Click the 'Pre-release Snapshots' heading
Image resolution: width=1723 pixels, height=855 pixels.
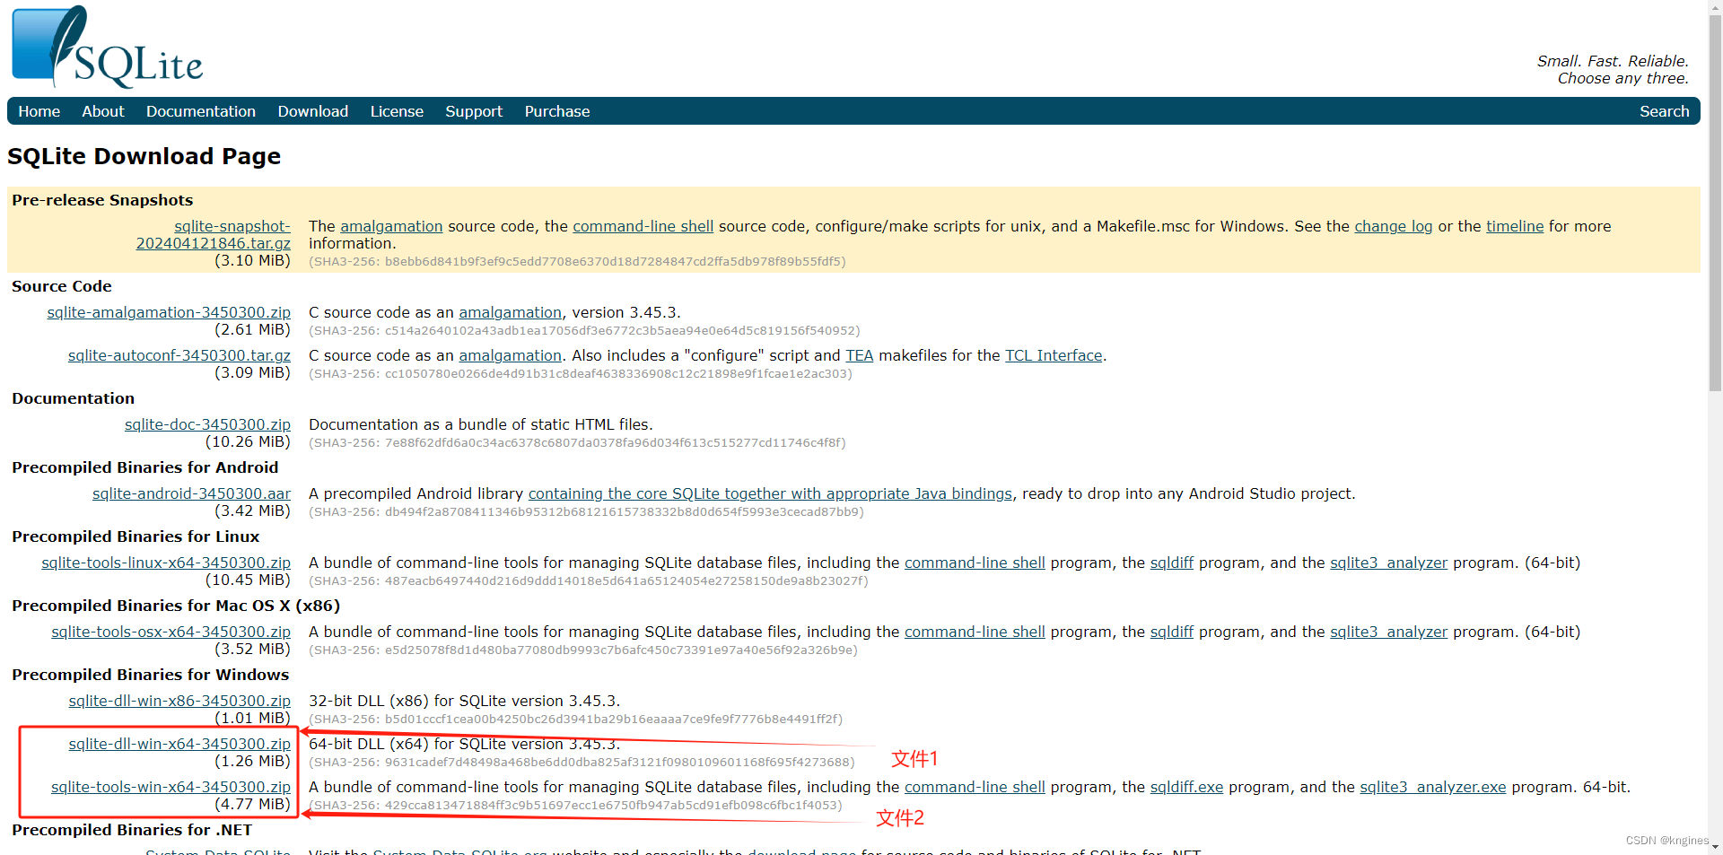[x=102, y=200]
